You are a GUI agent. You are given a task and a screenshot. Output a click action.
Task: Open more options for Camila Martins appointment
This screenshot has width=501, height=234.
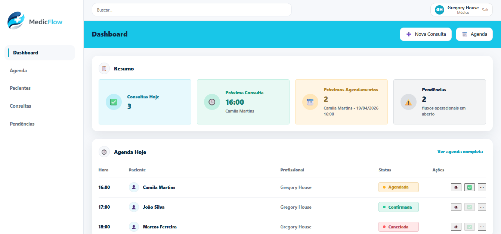(x=482, y=187)
